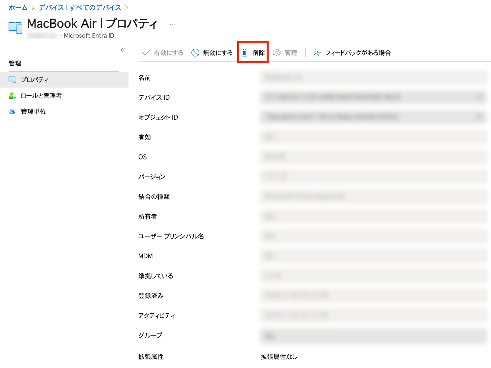Click the device icon beside MacBook Air title
Viewport: 491px width, 368px height.
pos(15,28)
